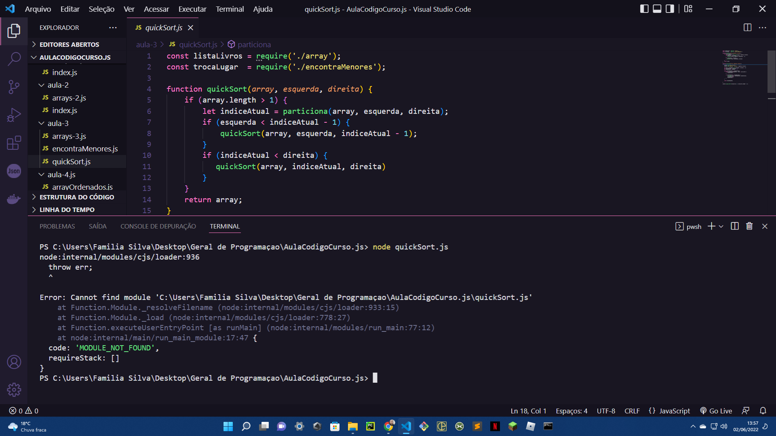Switch to SAÍDA panel tab
The height and width of the screenshot is (436, 776).
coord(98,226)
